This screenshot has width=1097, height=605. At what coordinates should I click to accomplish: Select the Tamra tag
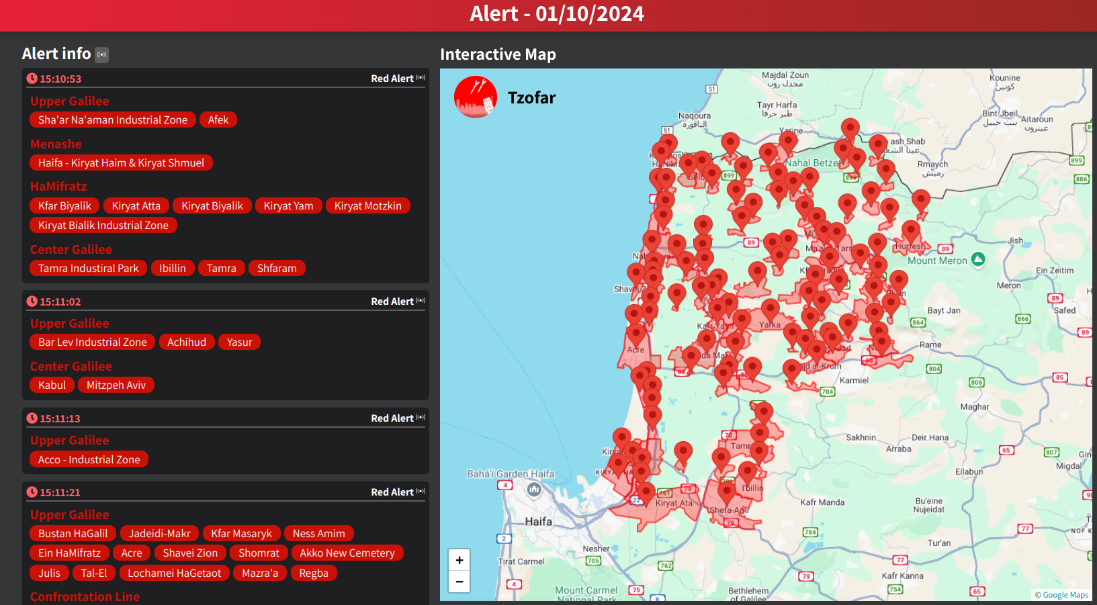tap(222, 268)
